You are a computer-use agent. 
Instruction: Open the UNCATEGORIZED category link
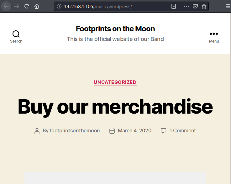115,82
